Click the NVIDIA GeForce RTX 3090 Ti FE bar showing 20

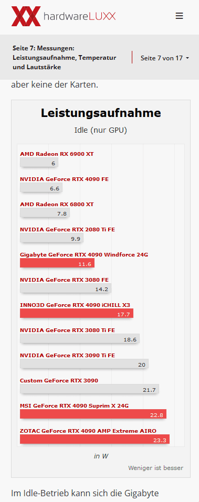click(85, 364)
